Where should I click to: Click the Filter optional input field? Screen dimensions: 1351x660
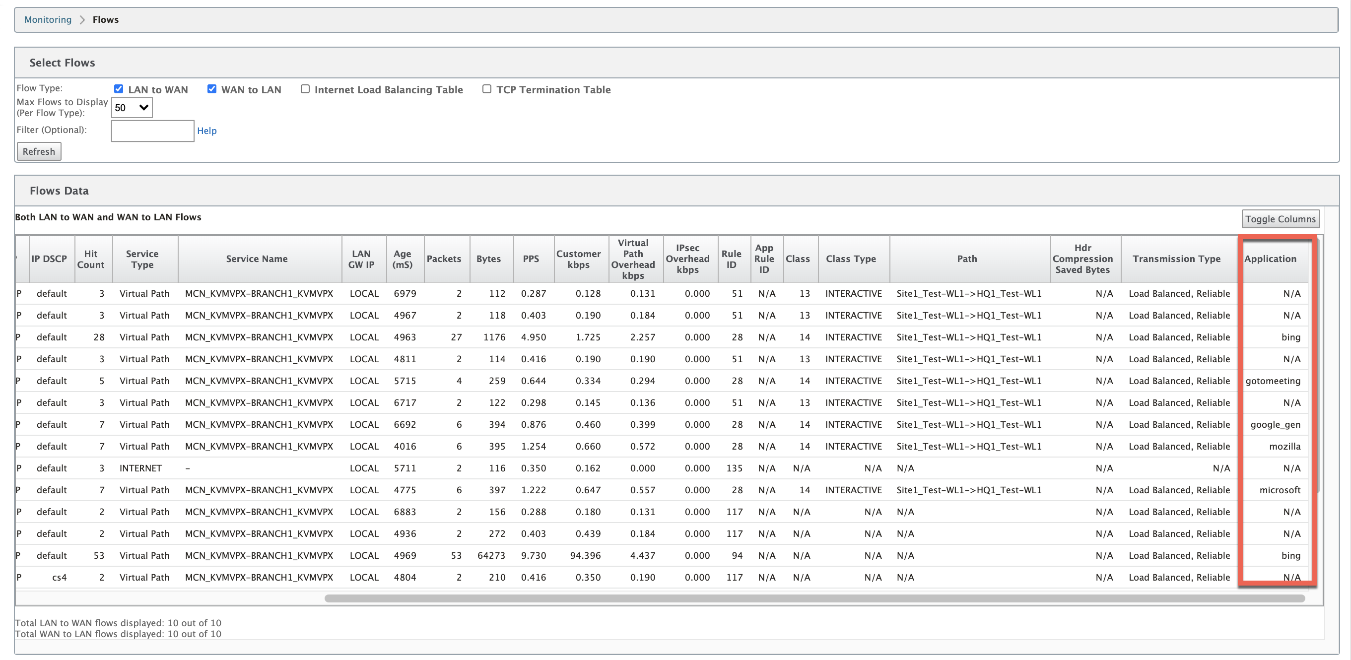(x=152, y=131)
